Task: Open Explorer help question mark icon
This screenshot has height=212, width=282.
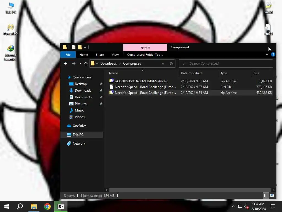Action: [273, 54]
